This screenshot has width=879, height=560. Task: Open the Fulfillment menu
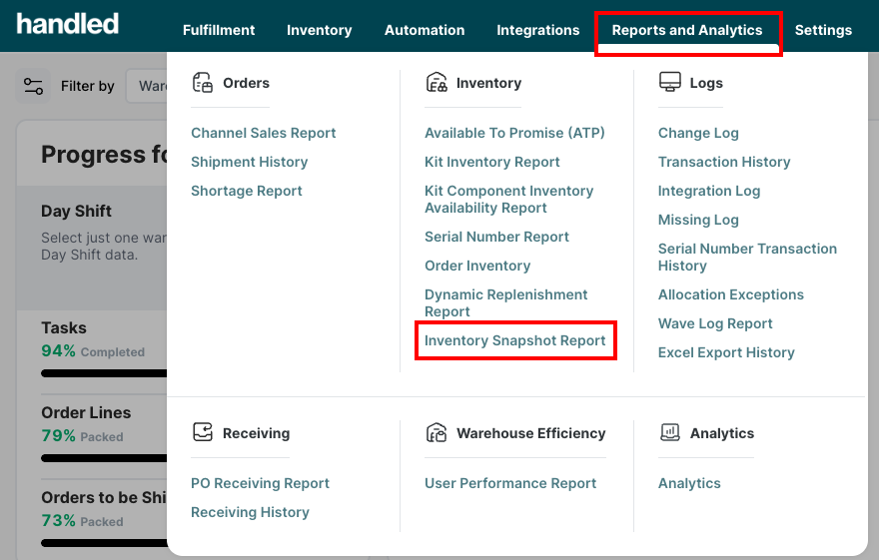point(219,30)
